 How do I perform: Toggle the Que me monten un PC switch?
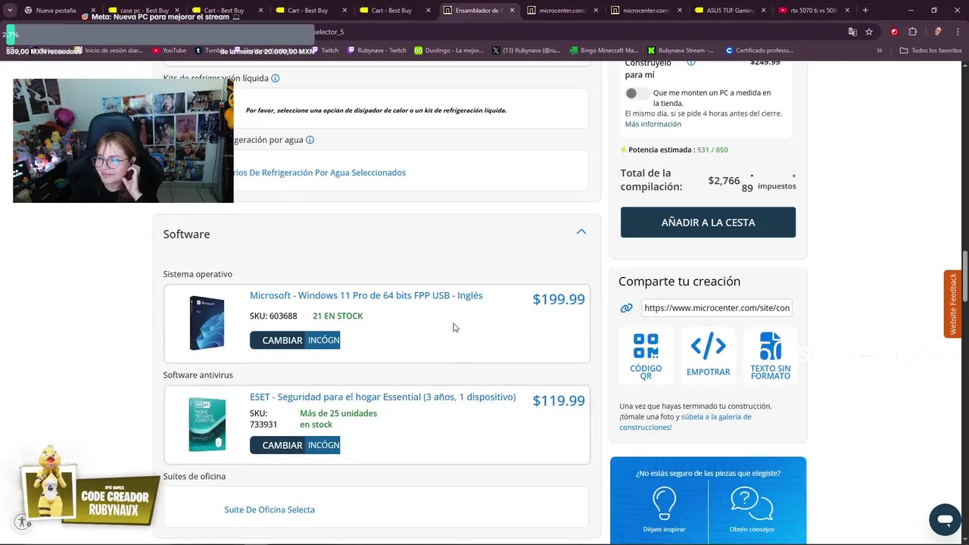(x=637, y=93)
